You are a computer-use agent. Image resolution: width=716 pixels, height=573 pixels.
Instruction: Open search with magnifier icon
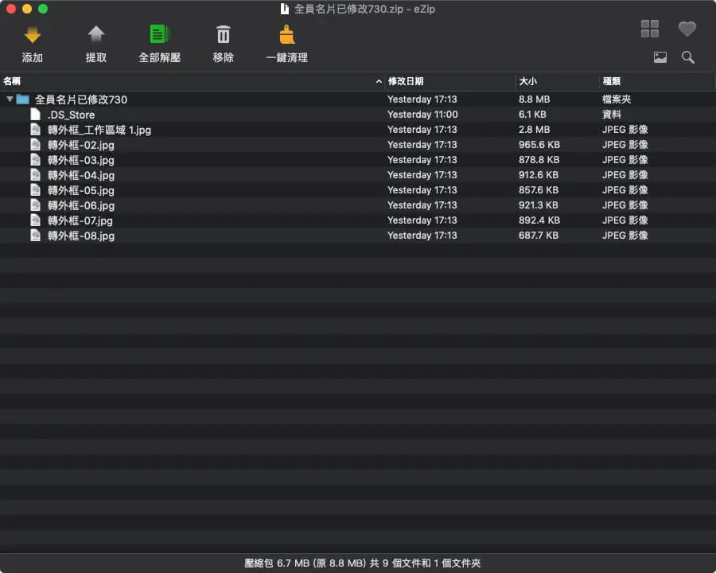tap(687, 57)
